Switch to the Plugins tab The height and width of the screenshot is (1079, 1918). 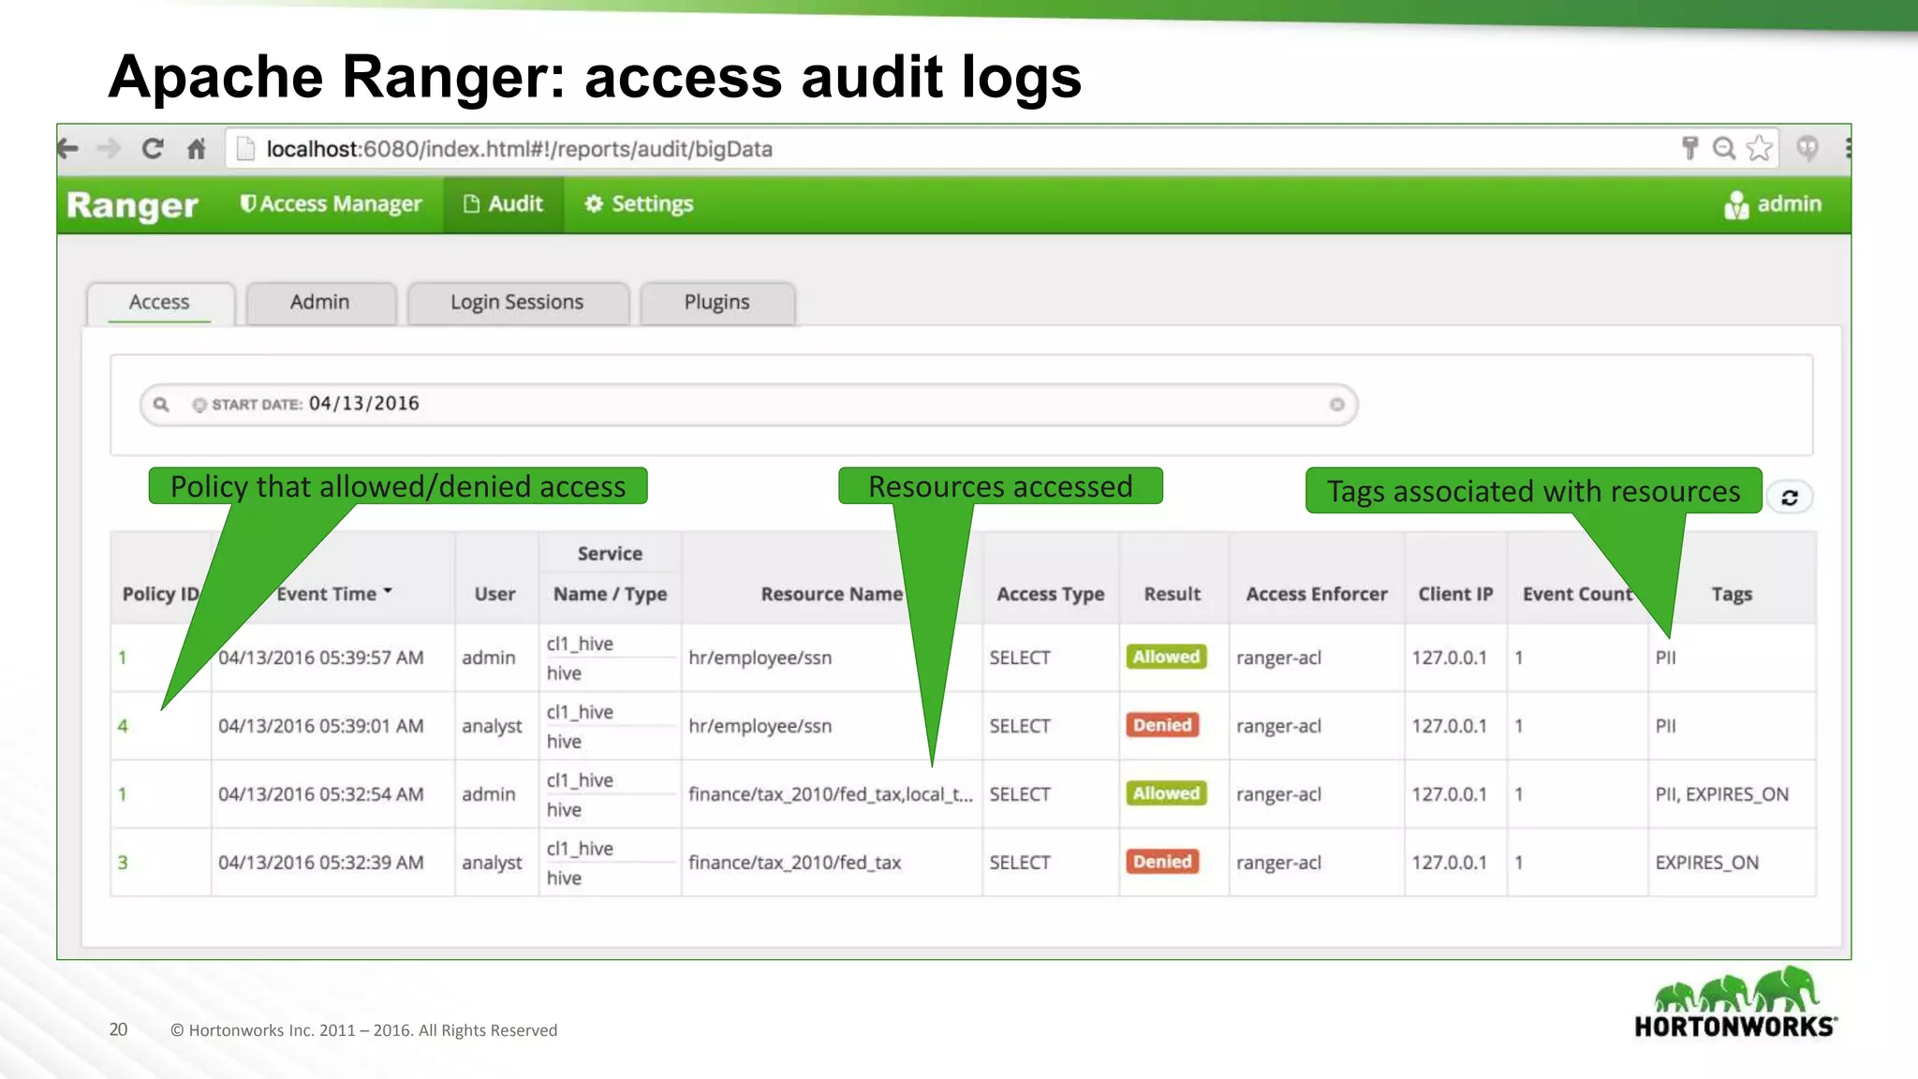point(716,303)
